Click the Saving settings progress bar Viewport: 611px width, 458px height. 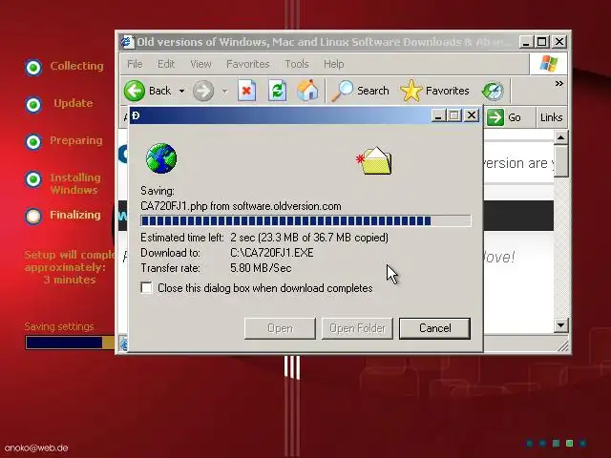pos(70,343)
